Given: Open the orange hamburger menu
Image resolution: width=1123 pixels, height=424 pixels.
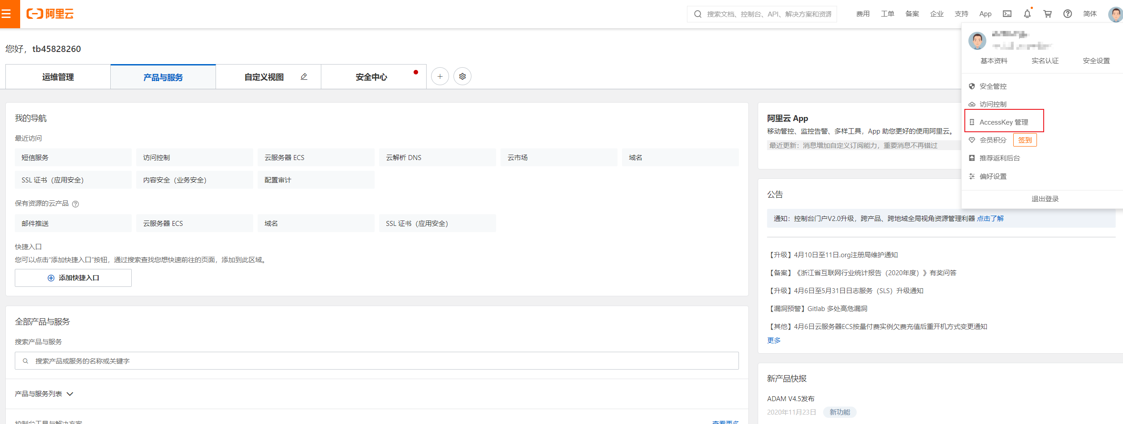Looking at the screenshot, I should tap(10, 14).
